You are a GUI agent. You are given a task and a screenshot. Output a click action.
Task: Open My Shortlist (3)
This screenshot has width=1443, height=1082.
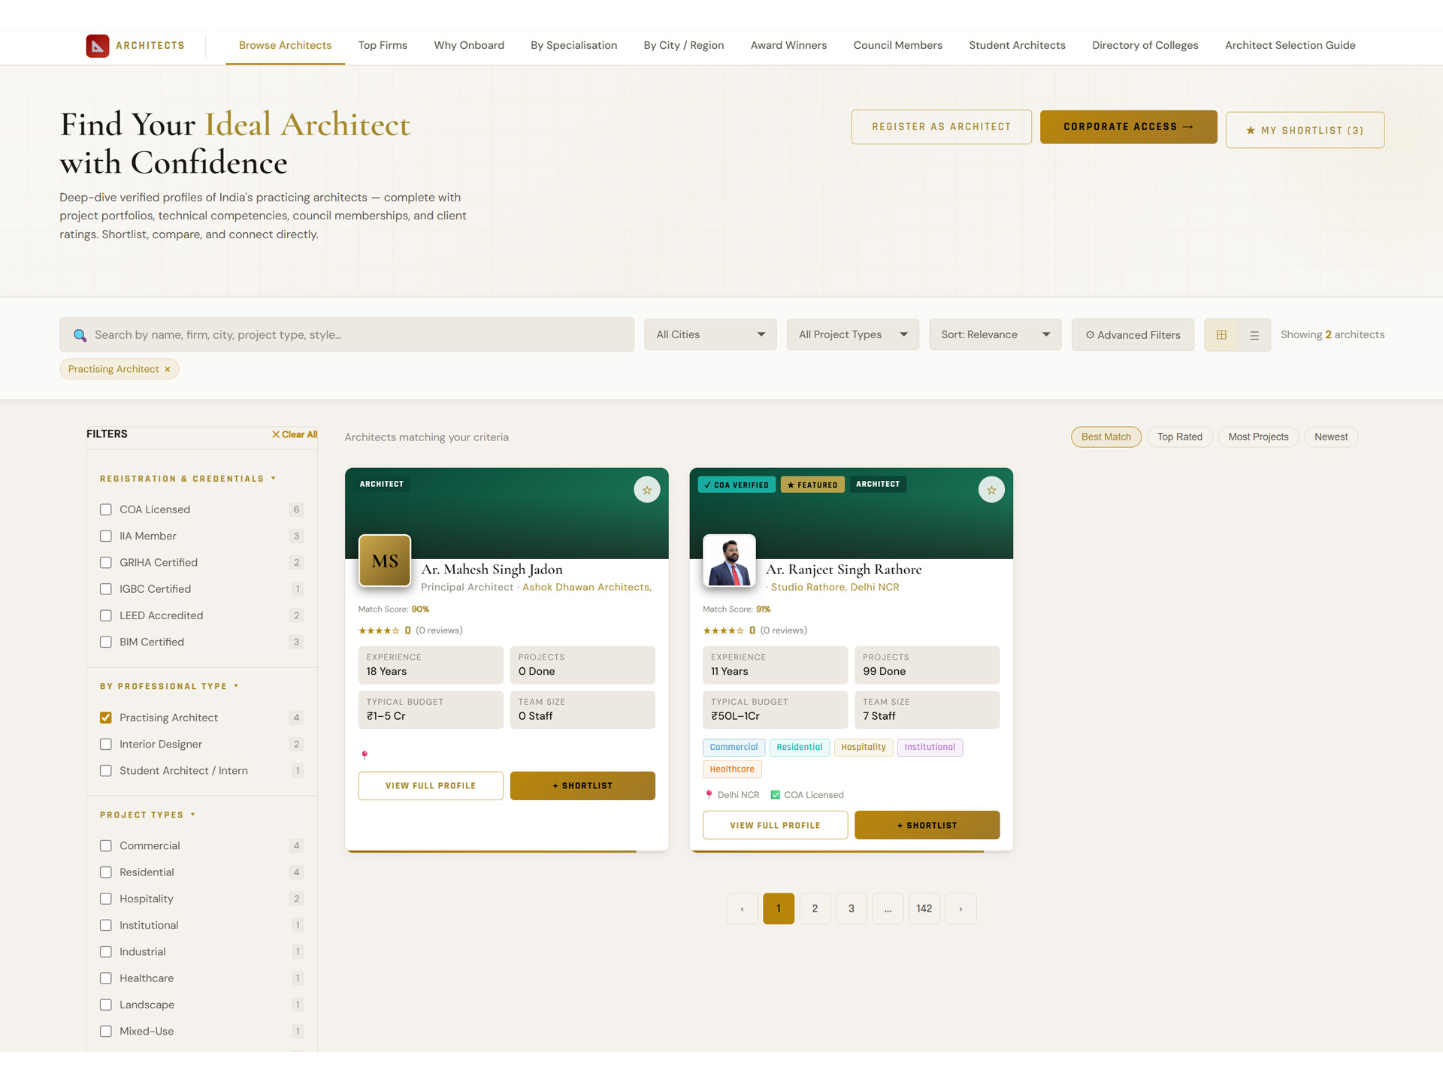coord(1305,130)
